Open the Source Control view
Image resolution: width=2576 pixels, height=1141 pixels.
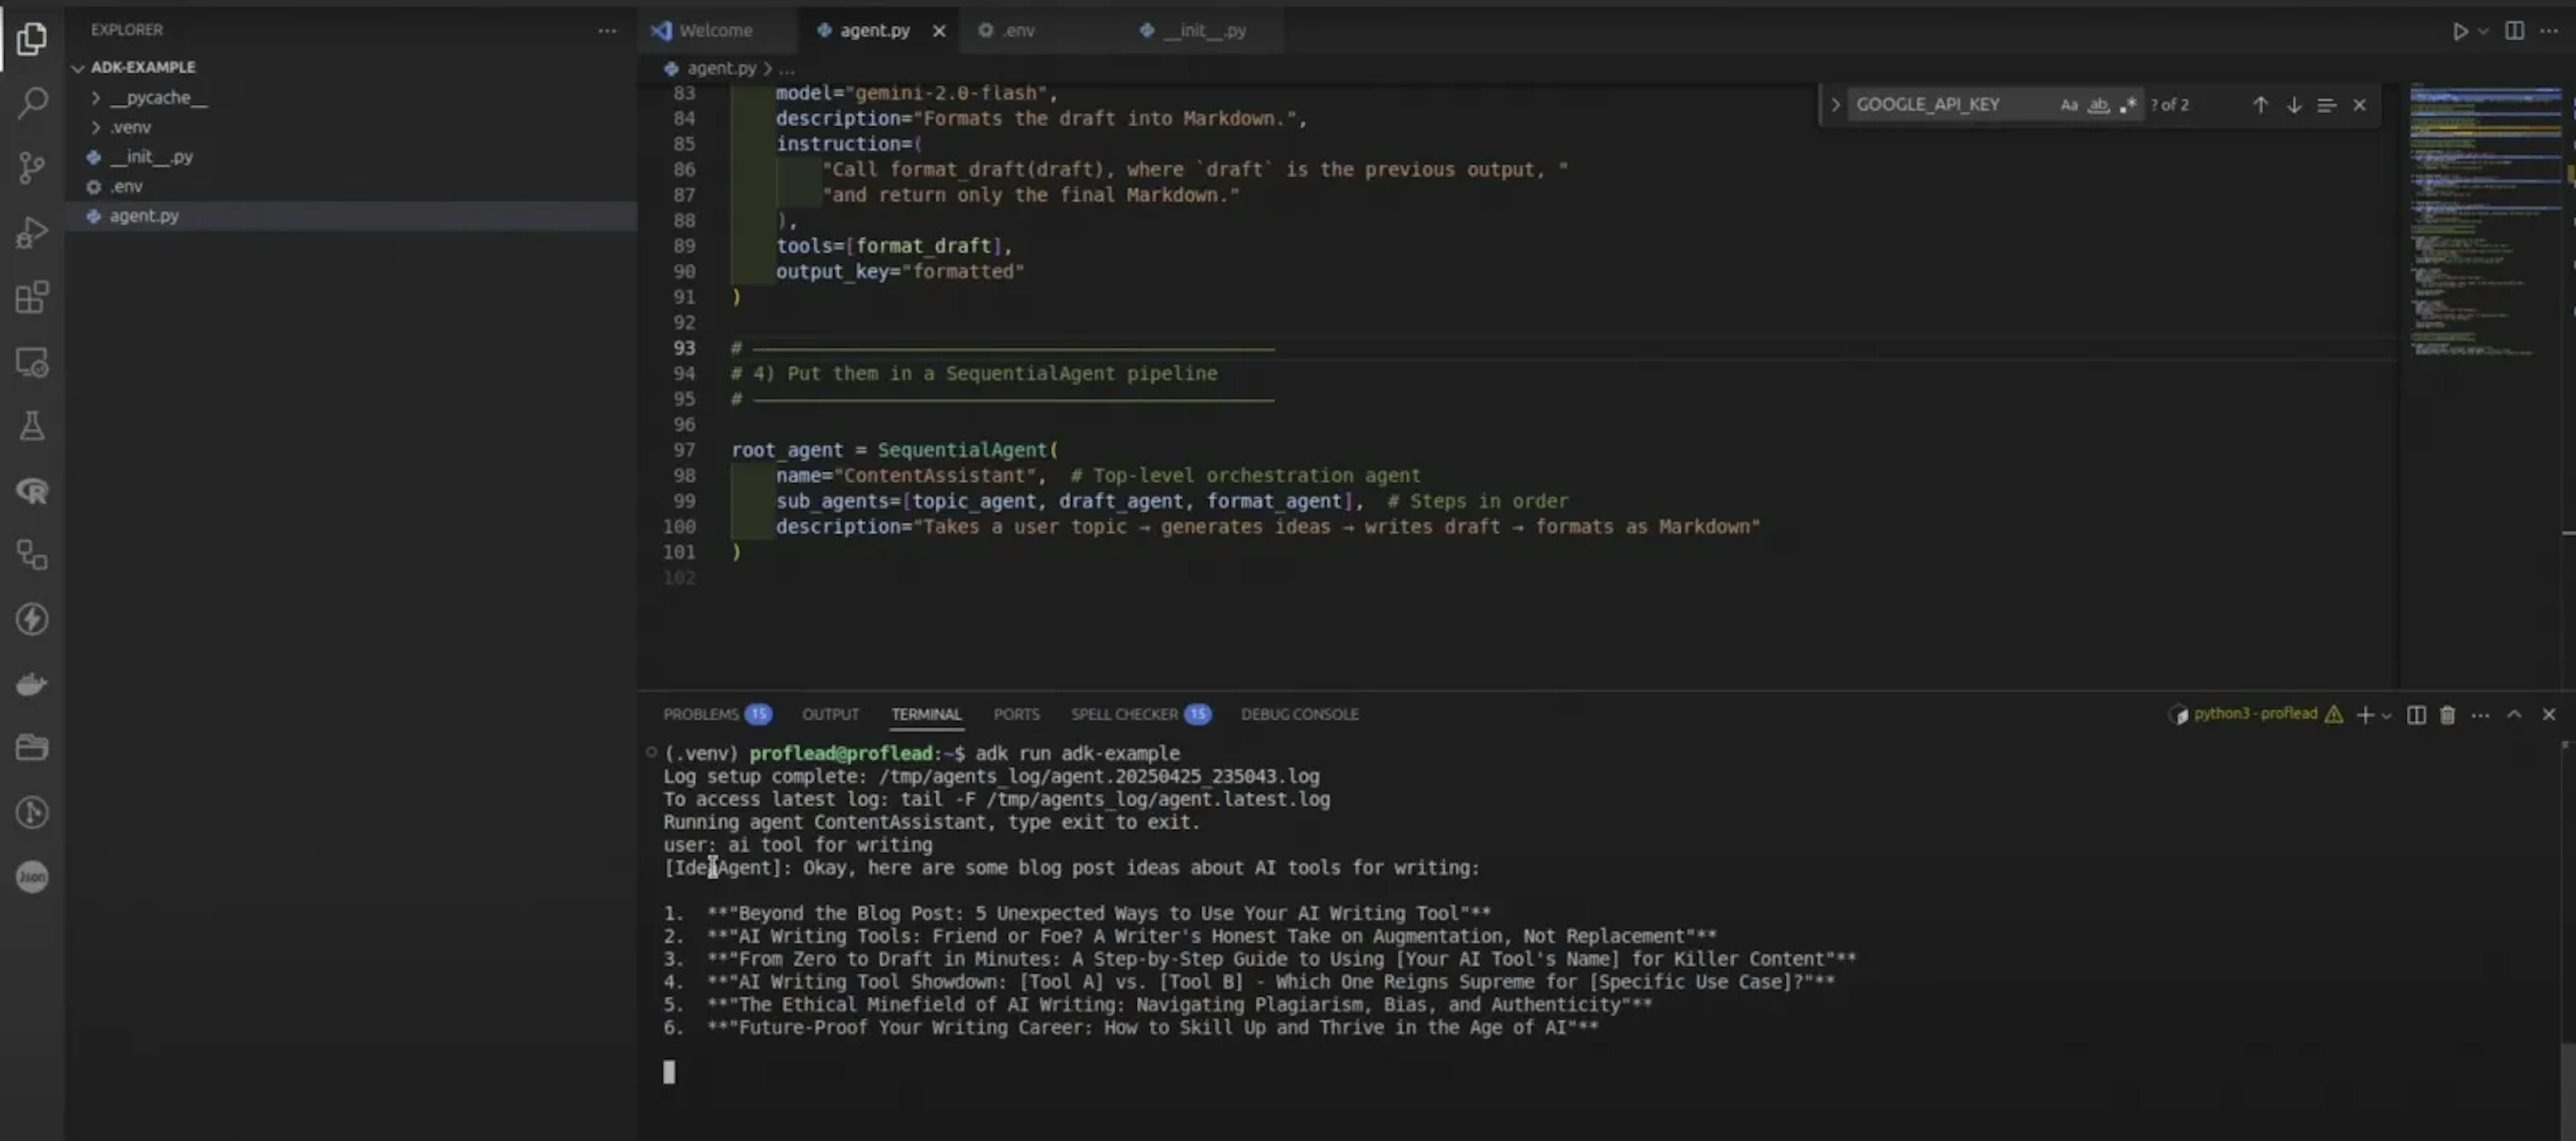(x=32, y=168)
